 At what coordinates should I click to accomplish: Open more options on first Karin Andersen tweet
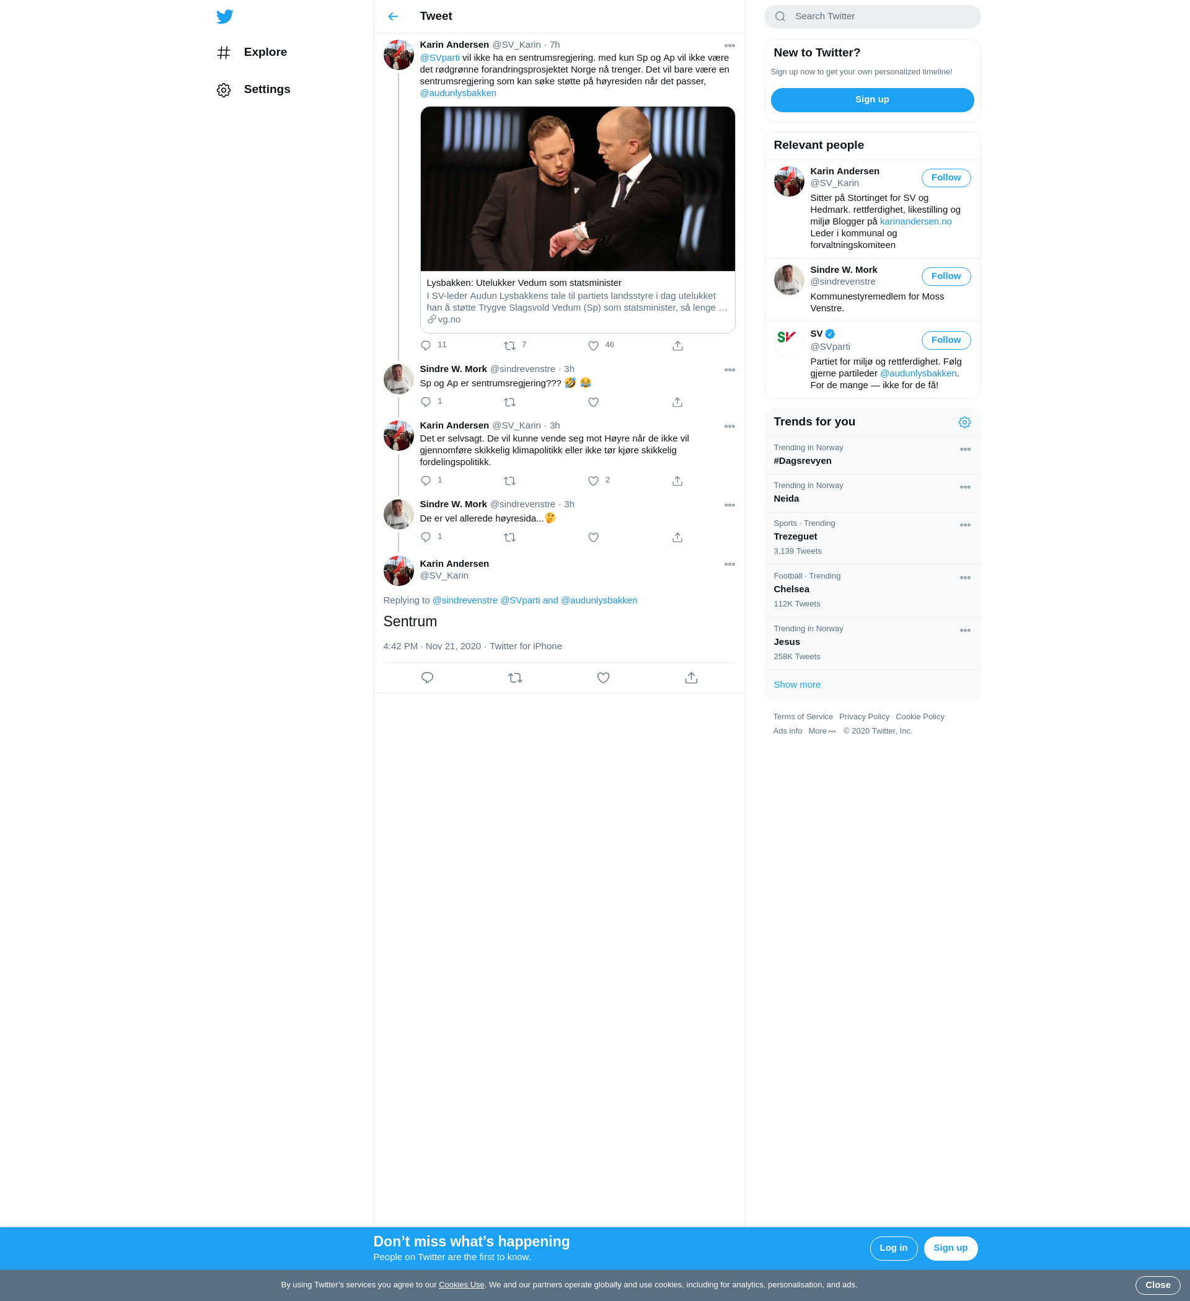[x=729, y=46]
